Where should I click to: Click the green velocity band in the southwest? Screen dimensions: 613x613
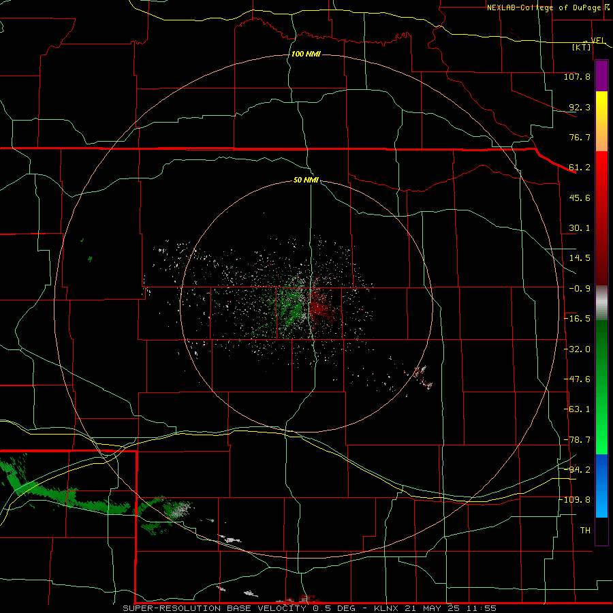(65, 494)
